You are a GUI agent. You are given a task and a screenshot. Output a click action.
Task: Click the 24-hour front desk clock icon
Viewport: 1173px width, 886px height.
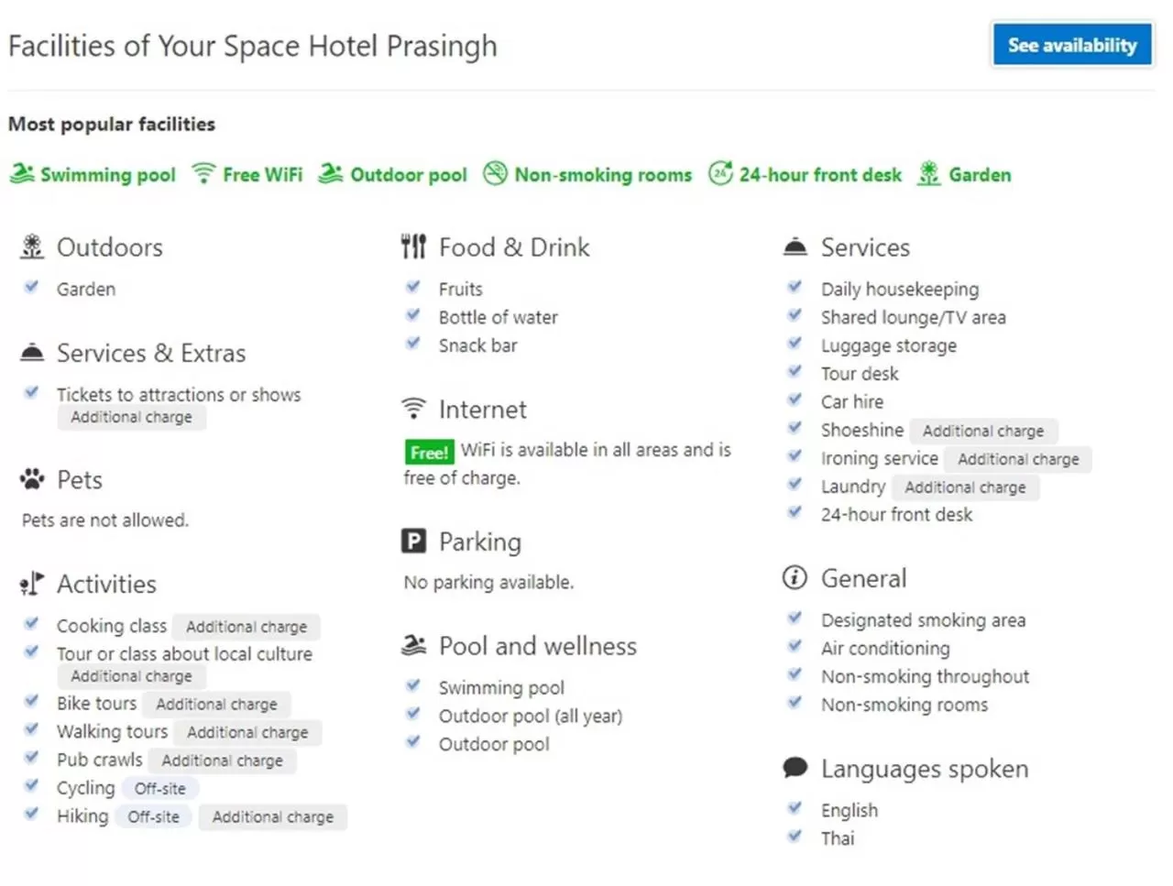pyautogui.click(x=721, y=172)
